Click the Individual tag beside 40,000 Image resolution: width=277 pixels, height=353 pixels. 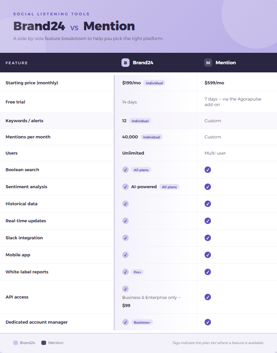(152, 137)
